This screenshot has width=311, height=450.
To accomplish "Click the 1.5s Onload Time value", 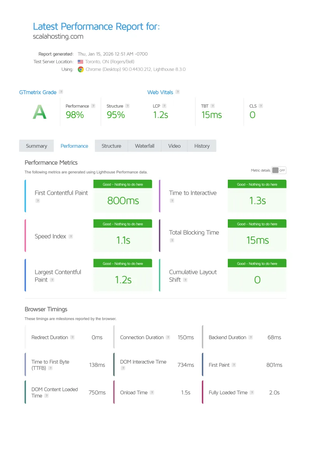I will point(185,392).
